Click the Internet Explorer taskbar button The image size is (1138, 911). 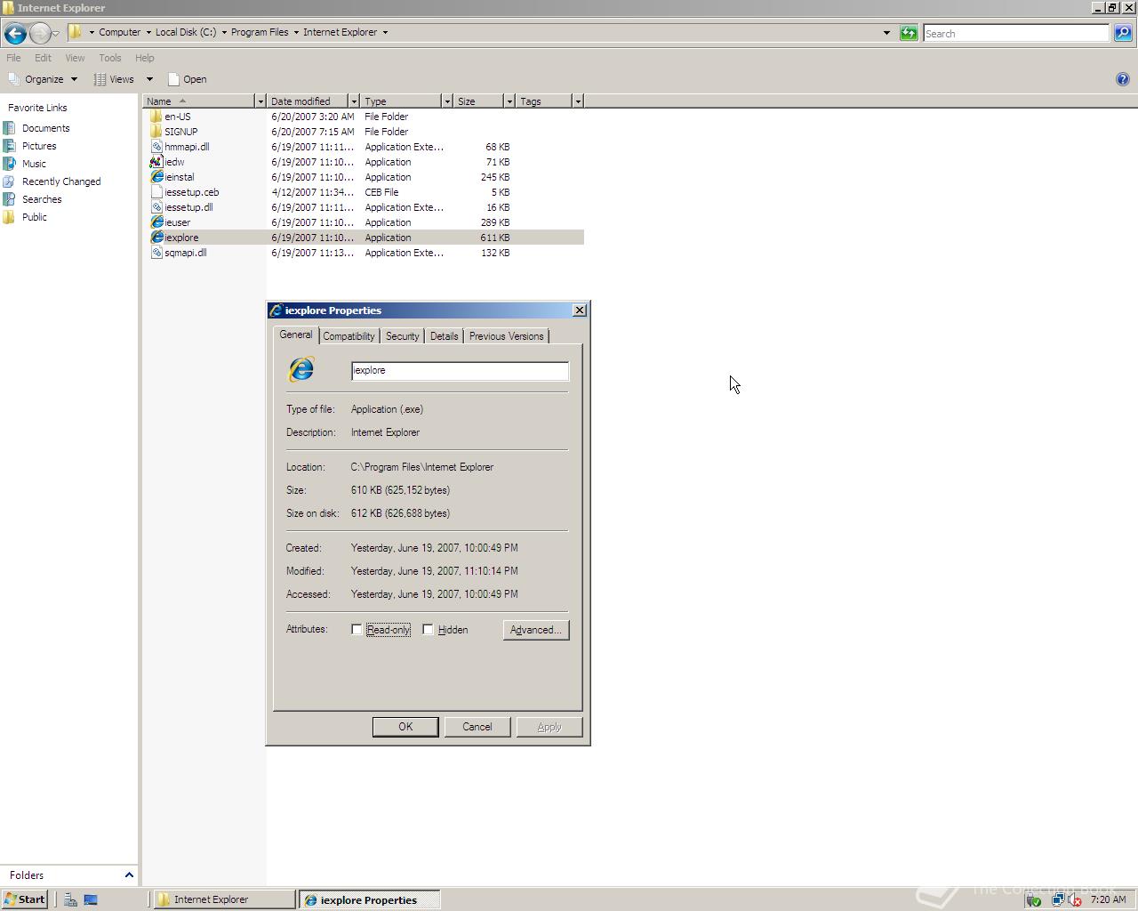[224, 899]
